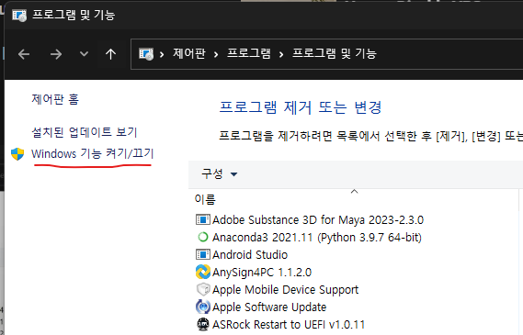This screenshot has height=335, width=523.
Task: Go back with the left arrow
Action: click(x=24, y=54)
